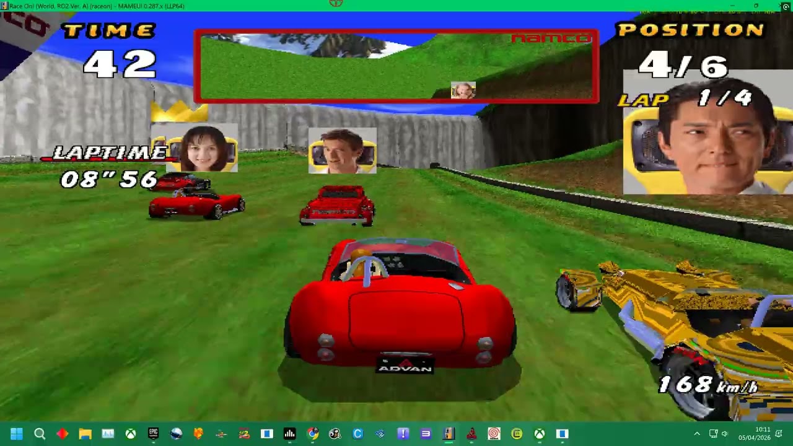Viewport: 793px width, 446px height.
Task: Minimize the MAMEUI window
Action: pyautogui.click(x=732, y=6)
